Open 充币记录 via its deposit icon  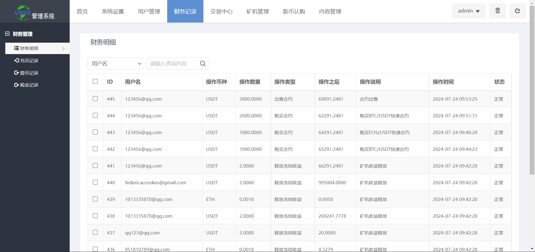pyautogui.click(x=16, y=60)
